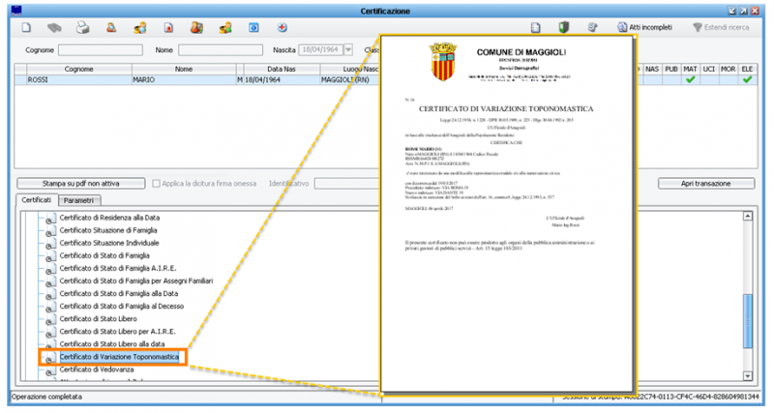Viewport: 774px width, 413px height.
Task: Click the red cross circle icon
Action: pos(282,28)
